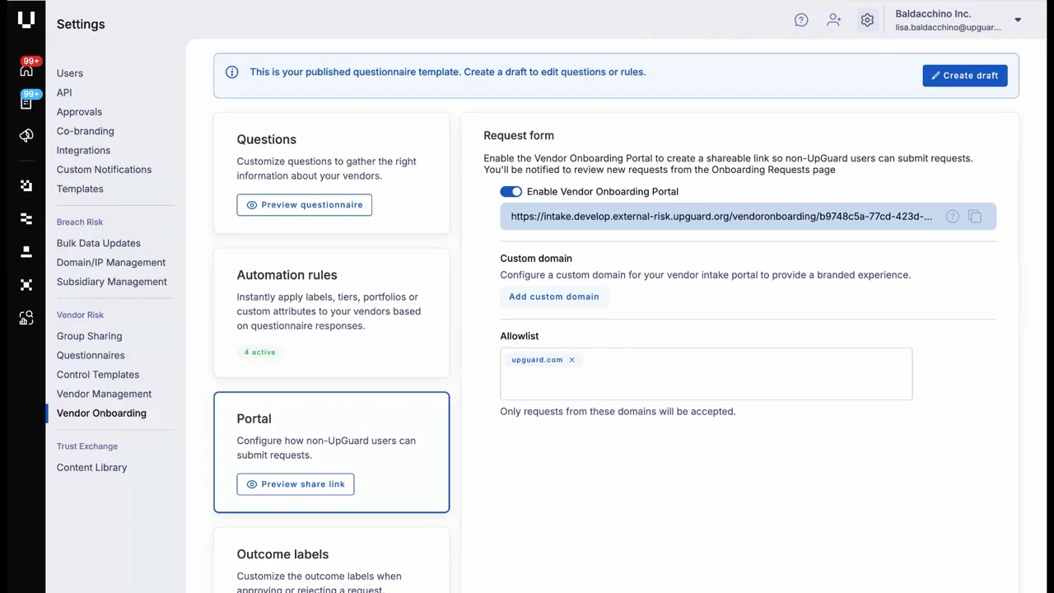Click the 'Vendor Risk' section label
The width and height of the screenshot is (1054, 593).
point(81,315)
